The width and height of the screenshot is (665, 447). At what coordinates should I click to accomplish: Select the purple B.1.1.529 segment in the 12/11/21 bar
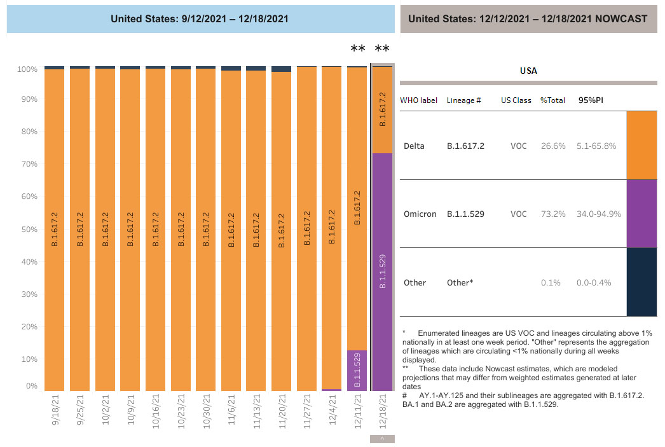(357, 370)
